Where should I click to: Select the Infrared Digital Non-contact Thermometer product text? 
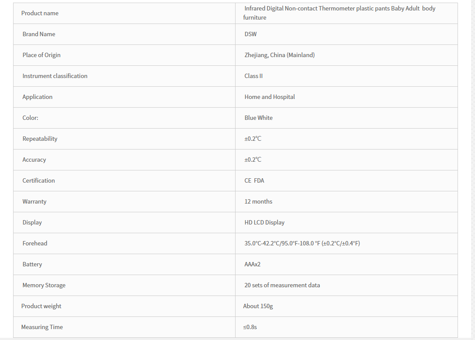pyautogui.click(x=339, y=13)
